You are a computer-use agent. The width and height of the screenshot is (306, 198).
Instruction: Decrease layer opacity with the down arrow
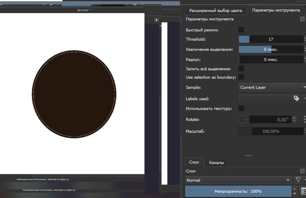coord(294,194)
